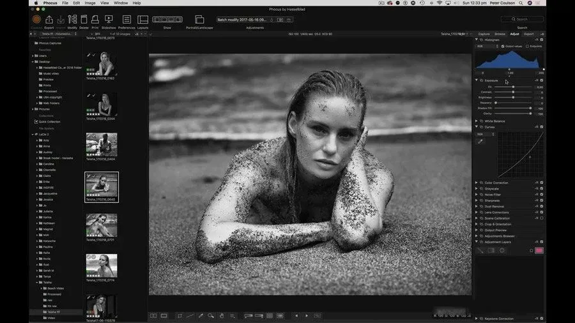Click the Portrait/Landscape toolbar icon
Screen dimensions: 575x323
point(199,19)
